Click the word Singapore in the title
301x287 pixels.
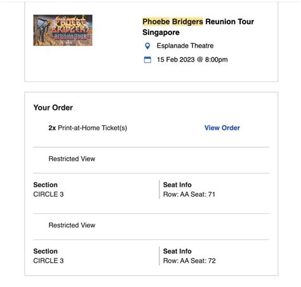click(161, 32)
